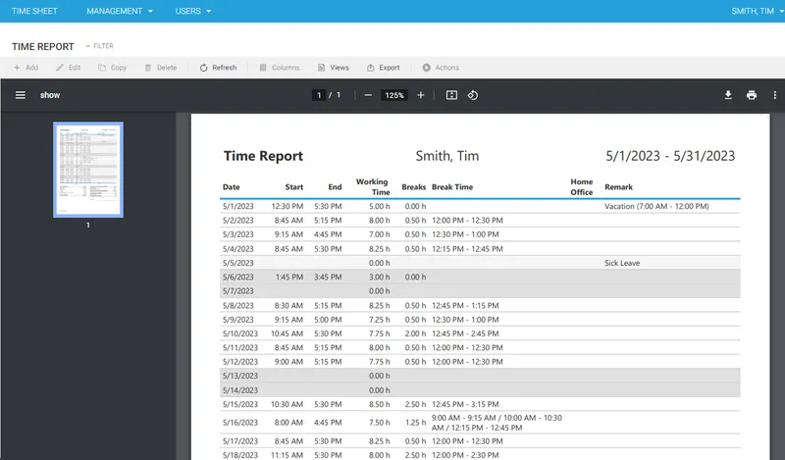Click the 1.25 h breaks value
The image size is (785, 460).
point(415,423)
